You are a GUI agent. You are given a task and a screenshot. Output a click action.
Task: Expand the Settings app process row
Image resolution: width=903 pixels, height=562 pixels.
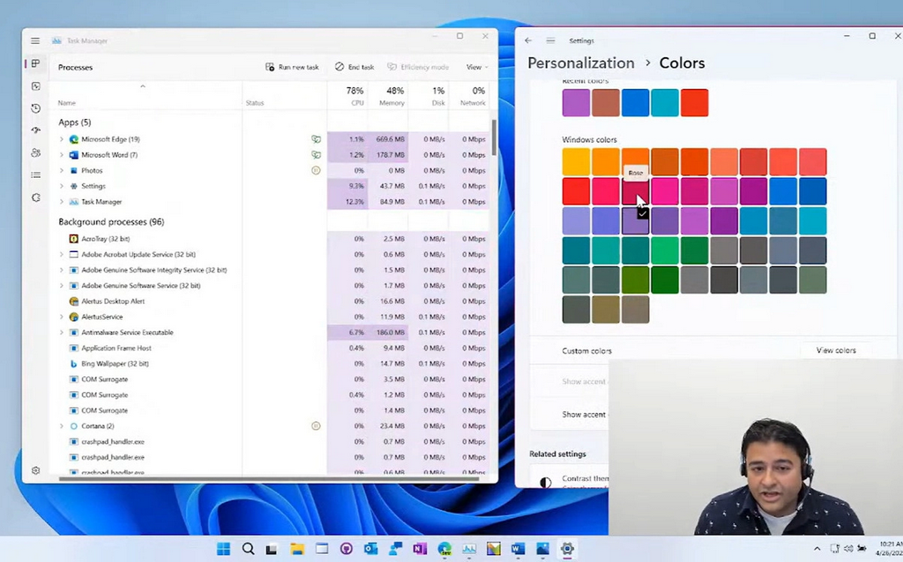62,186
